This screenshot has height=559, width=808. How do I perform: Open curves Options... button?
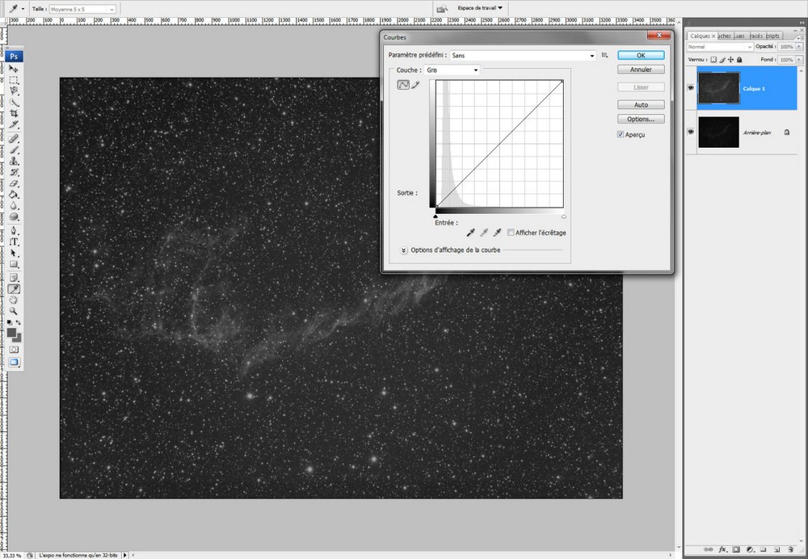[641, 119]
